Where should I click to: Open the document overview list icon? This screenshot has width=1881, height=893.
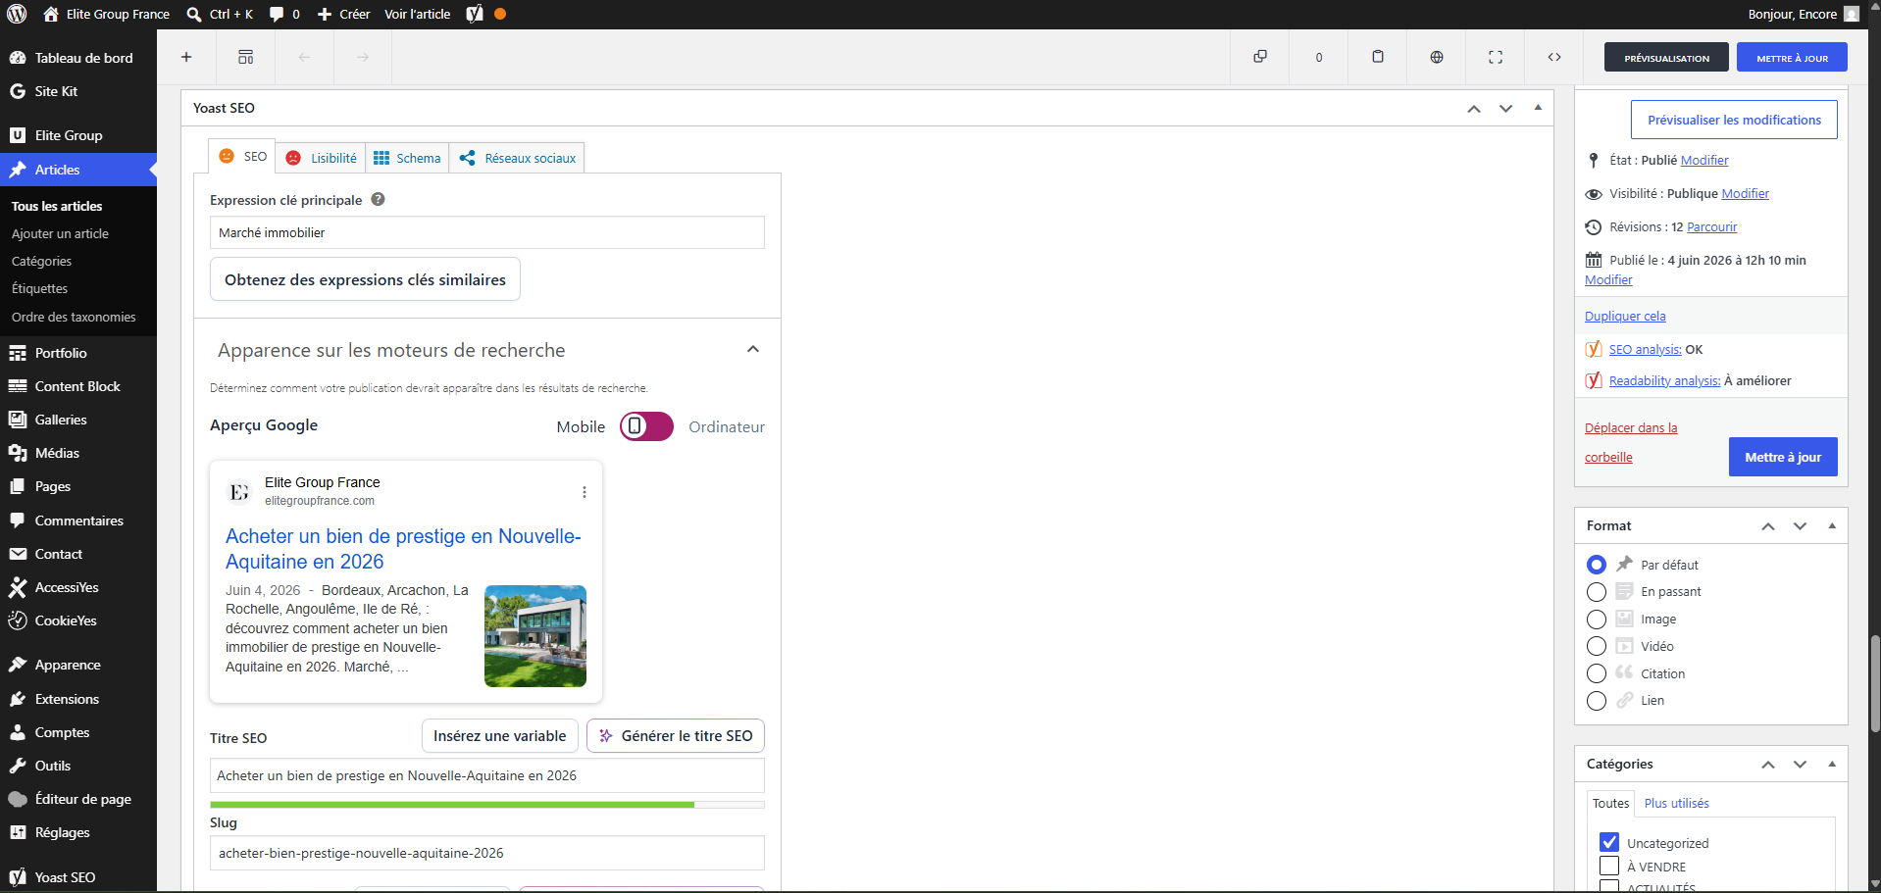[245, 57]
